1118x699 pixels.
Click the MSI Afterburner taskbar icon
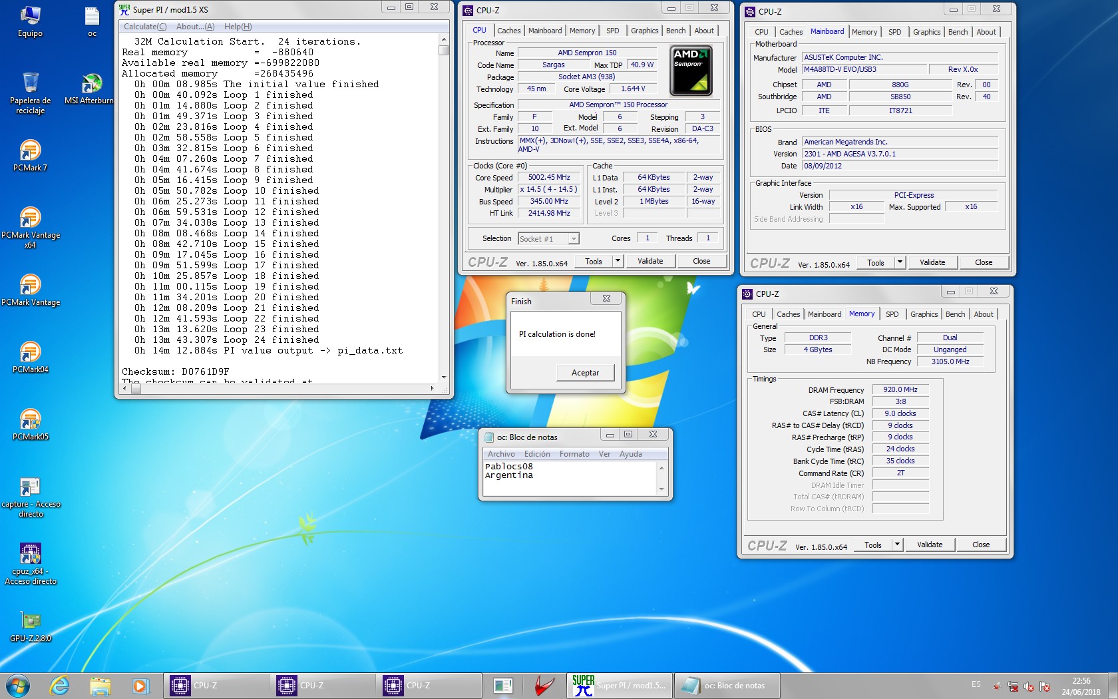point(544,686)
